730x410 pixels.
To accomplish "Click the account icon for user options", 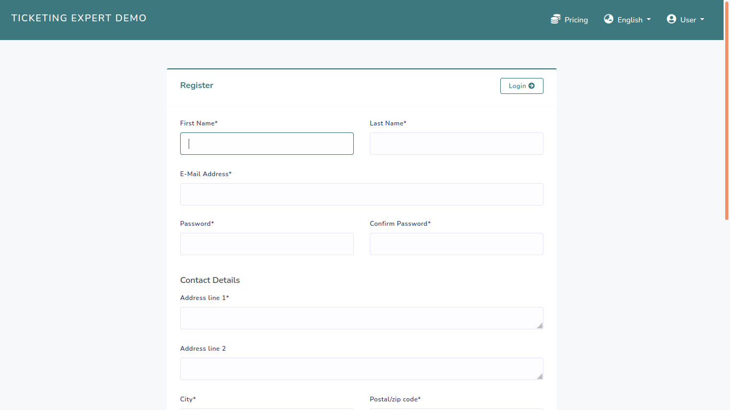I will click(671, 19).
